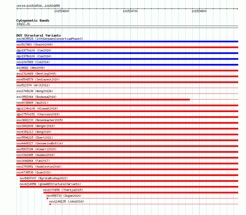Select the red bar under nsv1070656 (Thareja2015)
This screenshot has height=215, width=246.
point(141,193)
